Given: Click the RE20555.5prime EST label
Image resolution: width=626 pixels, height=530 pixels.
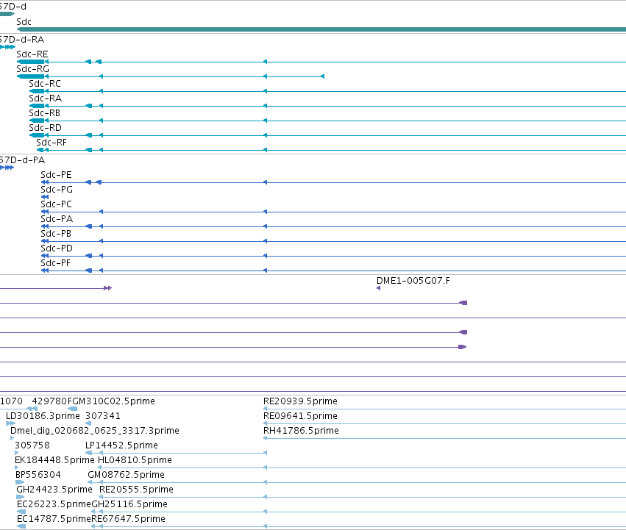Looking at the screenshot, I should pyautogui.click(x=137, y=490).
